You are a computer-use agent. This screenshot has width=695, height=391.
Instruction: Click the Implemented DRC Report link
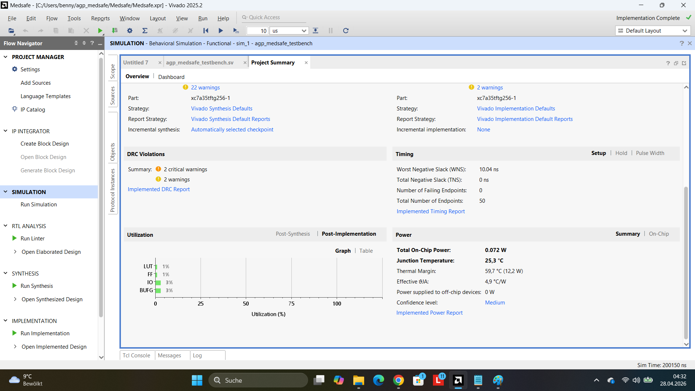159,189
